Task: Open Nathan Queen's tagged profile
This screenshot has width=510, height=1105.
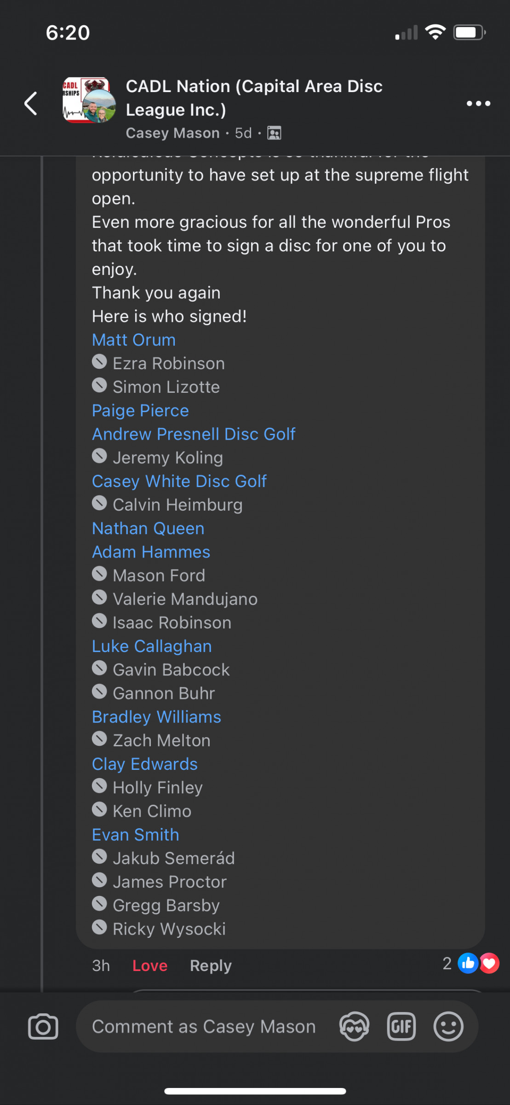Action: (x=148, y=528)
